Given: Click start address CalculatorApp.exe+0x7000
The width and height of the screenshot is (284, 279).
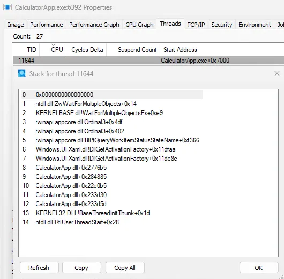Looking at the screenshot, I should [x=195, y=61].
